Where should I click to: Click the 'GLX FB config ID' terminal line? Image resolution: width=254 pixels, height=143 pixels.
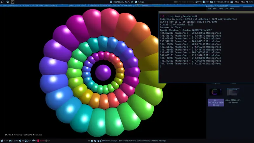(188, 22)
